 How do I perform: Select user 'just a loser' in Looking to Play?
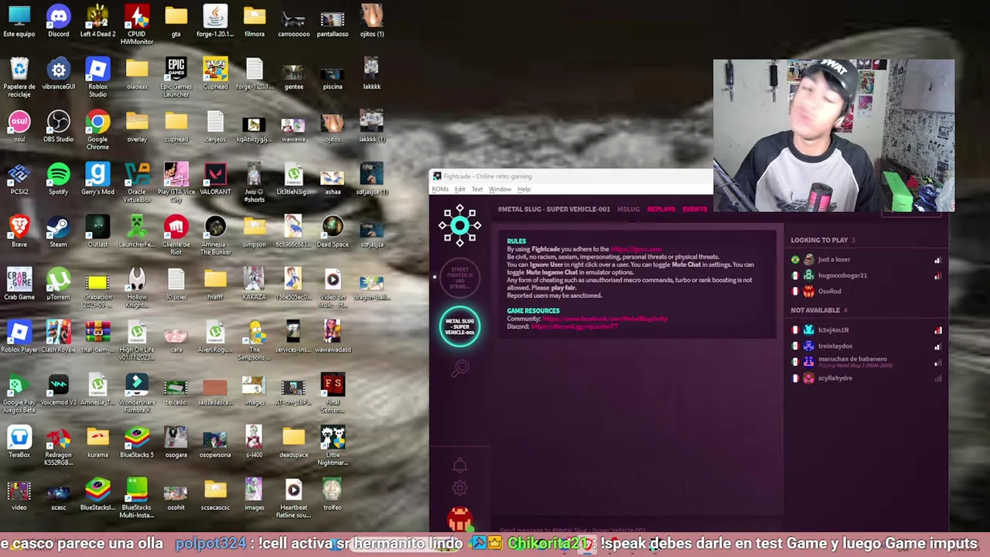[834, 260]
